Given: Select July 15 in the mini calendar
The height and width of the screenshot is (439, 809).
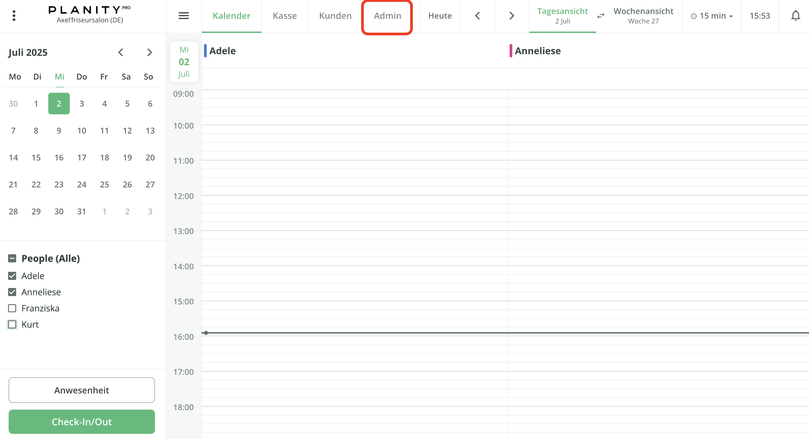Looking at the screenshot, I should click(36, 157).
